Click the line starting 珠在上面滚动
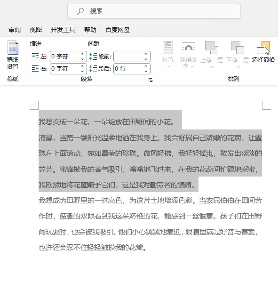Screen dimensions: 278x282 (x=150, y=153)
